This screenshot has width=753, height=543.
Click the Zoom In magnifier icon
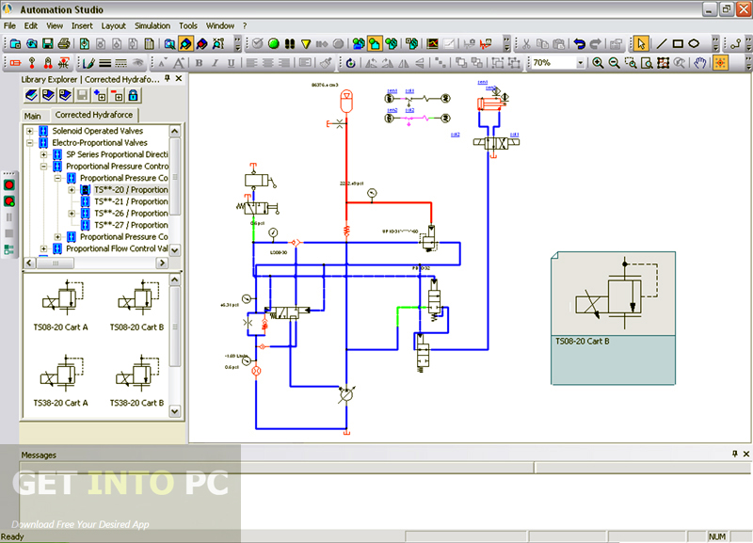[598, 63]
